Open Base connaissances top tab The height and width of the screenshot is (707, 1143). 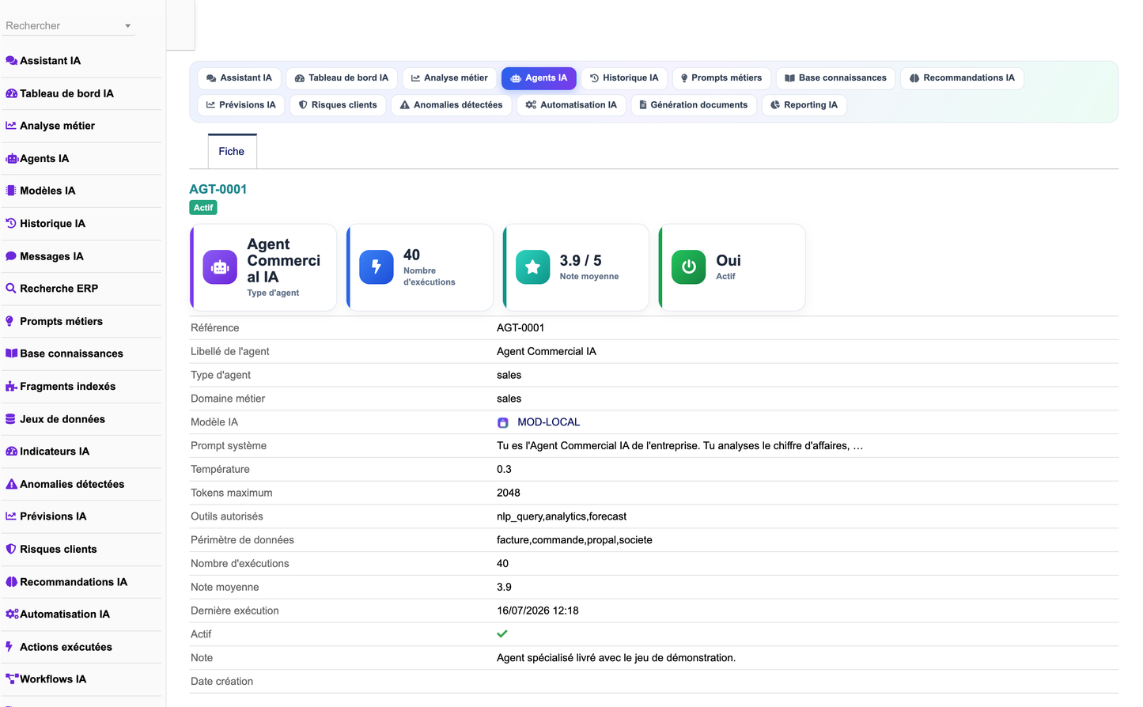coord(835,78)
